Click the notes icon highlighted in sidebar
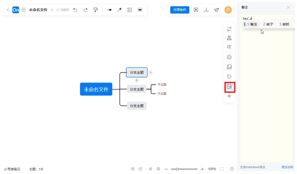 (229, 86)
